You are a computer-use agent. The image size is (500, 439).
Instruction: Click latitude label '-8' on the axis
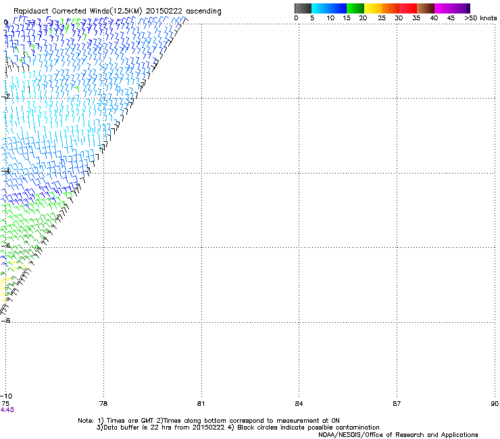coord(5,321)
